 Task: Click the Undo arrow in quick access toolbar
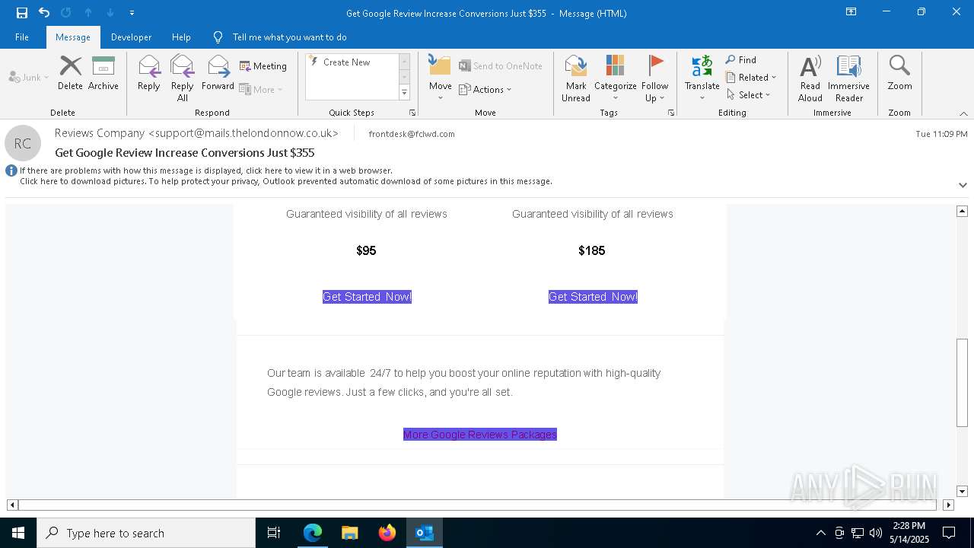point(44,13)
